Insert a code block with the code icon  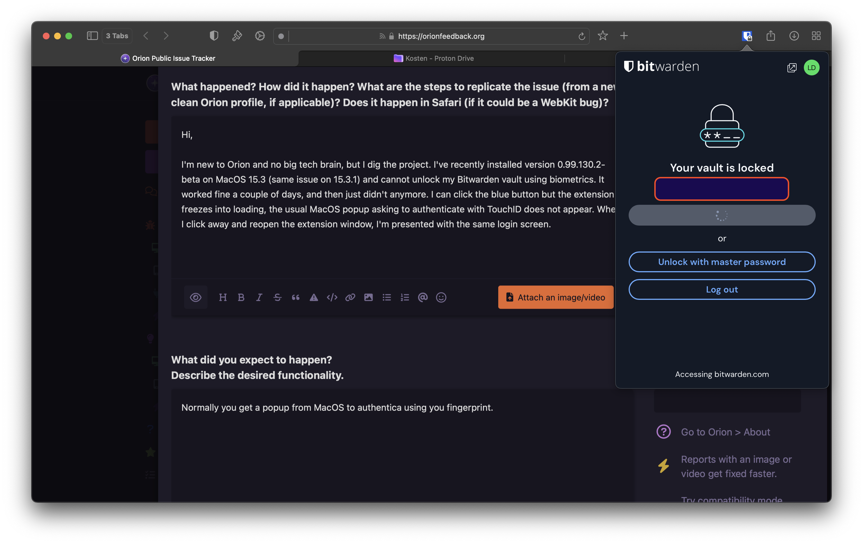pyautogui.click(x=332, y=297)
